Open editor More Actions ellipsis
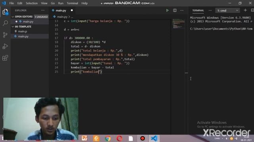Screen dimensions: 254x142 [182, 11]
